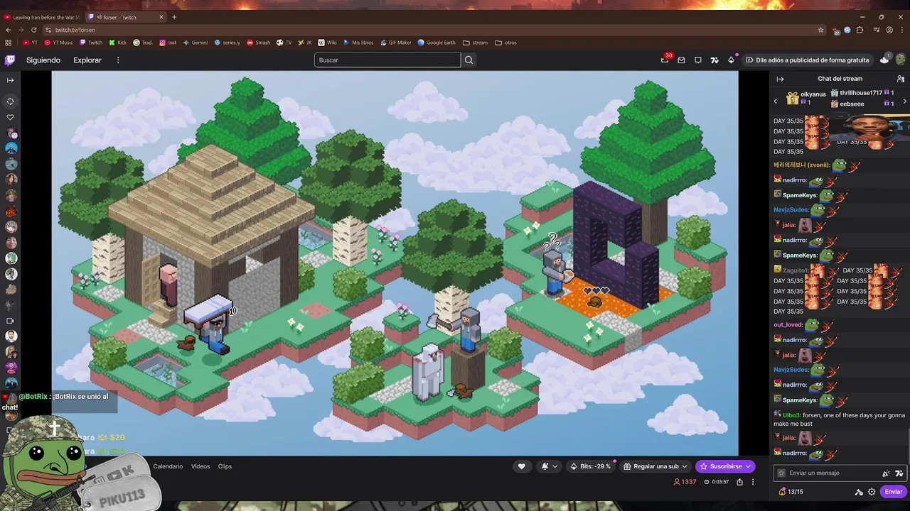The width and height of the screenshot is (910, 511).
Task: Open chat settings gear icon
Action: point(872,492)
